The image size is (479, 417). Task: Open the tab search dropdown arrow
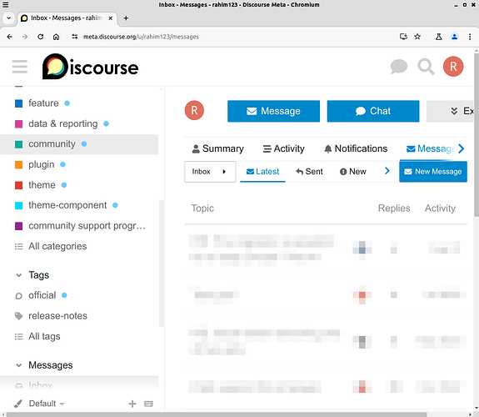(x=9, y=18)
